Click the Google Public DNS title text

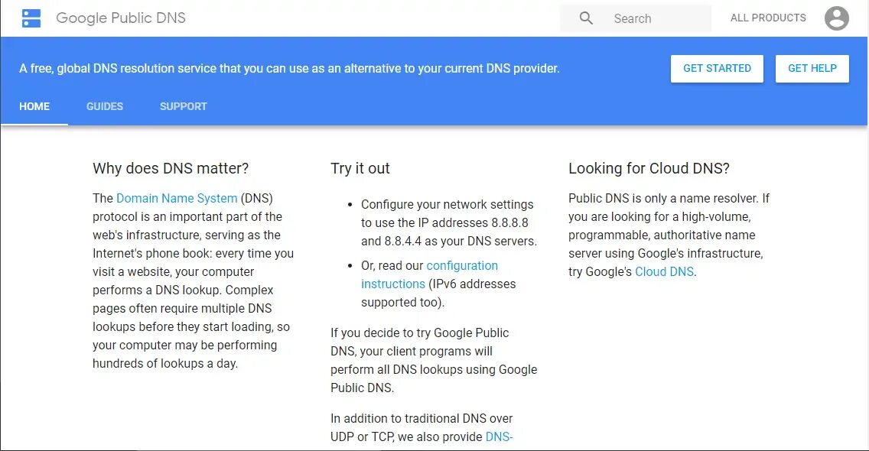tap(121, 18)
